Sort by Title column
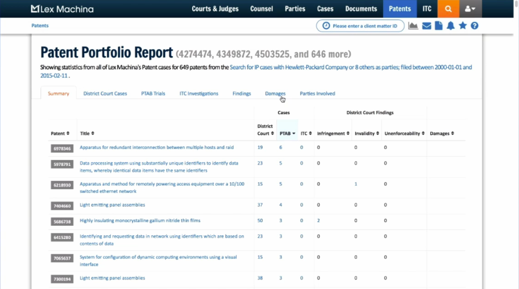This screenshot has height=289, width=519. click(87, 133)
